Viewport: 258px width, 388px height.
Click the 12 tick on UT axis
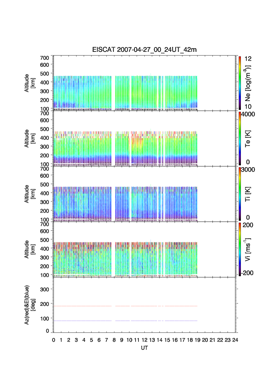(144, 340)
